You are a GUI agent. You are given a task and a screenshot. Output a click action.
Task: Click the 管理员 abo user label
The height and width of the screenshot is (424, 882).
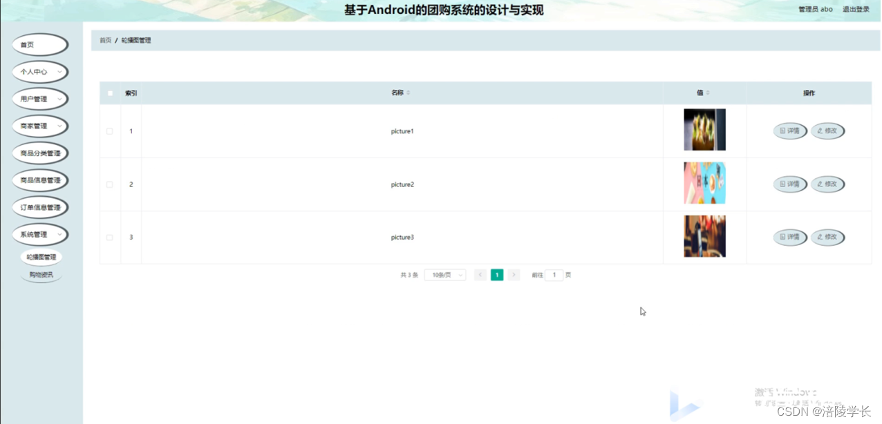[816, 10]
